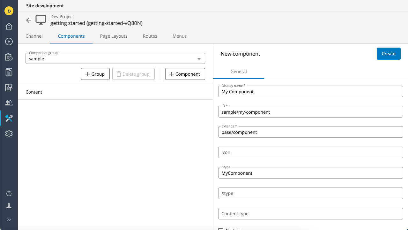Focus the Icon input field
This screenshot has height=230, width=408.
point(311,152)
